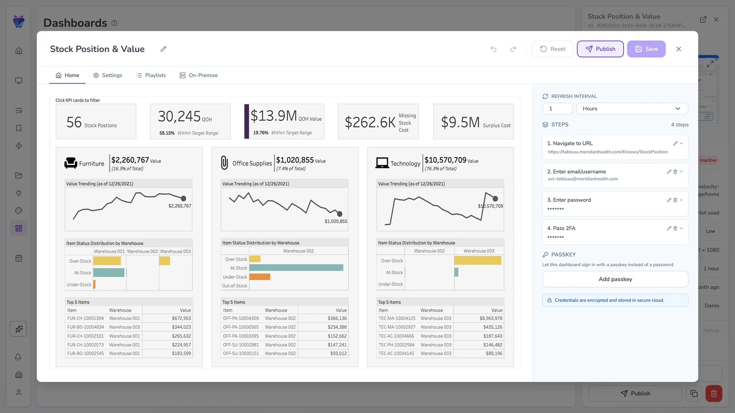The image size is (735, 413).
Task: Open the bookmark icon in the sidebar
Action: [x=18, y=128]
